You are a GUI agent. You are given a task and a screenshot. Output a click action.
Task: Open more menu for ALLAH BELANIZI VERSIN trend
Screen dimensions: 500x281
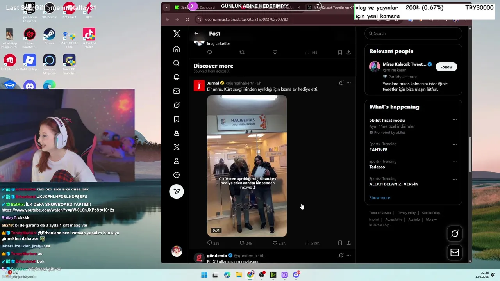[455, 179]
